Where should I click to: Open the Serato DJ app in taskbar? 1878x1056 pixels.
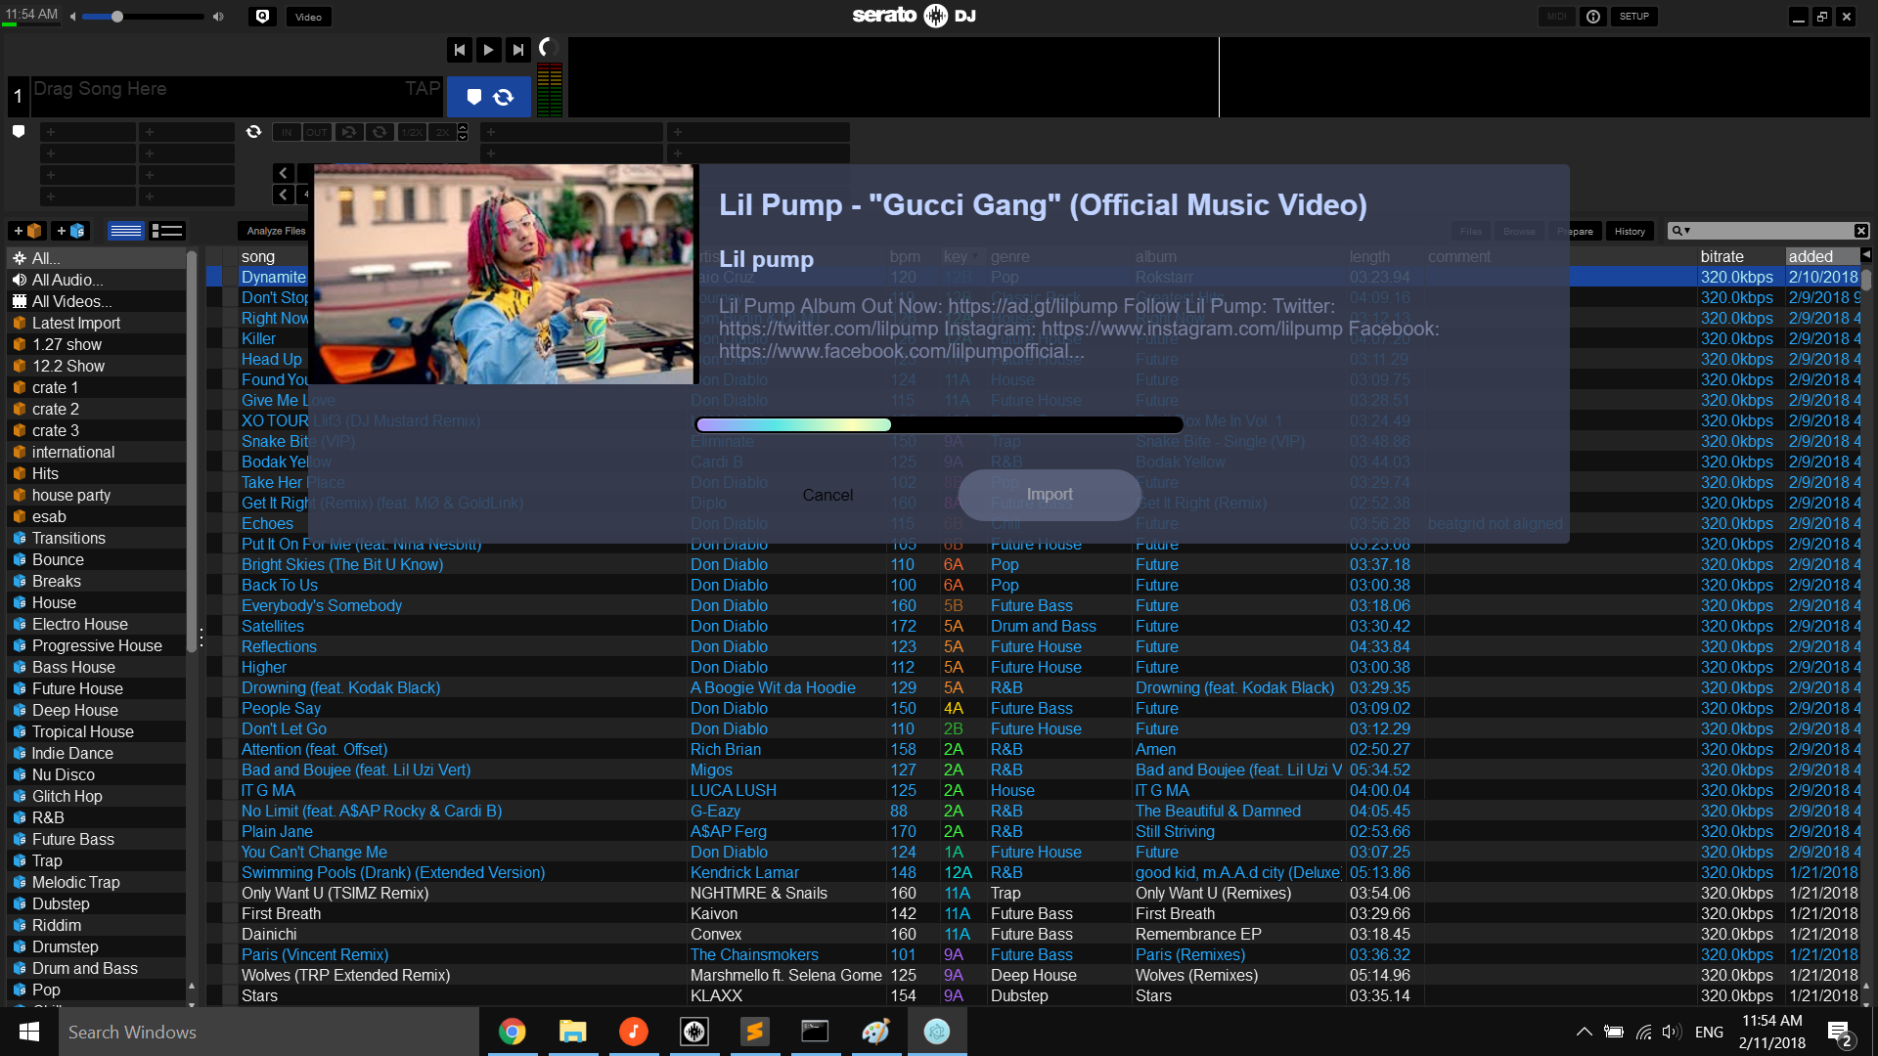tap(694, 1032)
